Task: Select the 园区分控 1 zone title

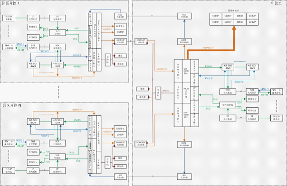Action: coord(11,3)
